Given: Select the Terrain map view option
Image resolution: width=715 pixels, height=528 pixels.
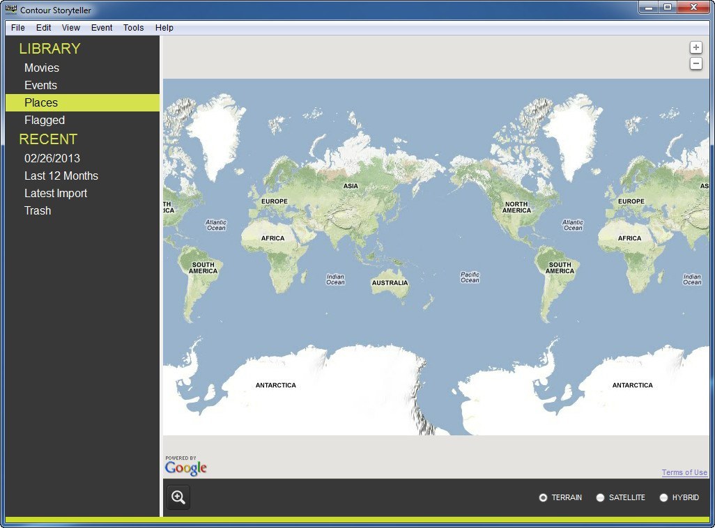Looking at the screenshot, I should tap(544, 497).
